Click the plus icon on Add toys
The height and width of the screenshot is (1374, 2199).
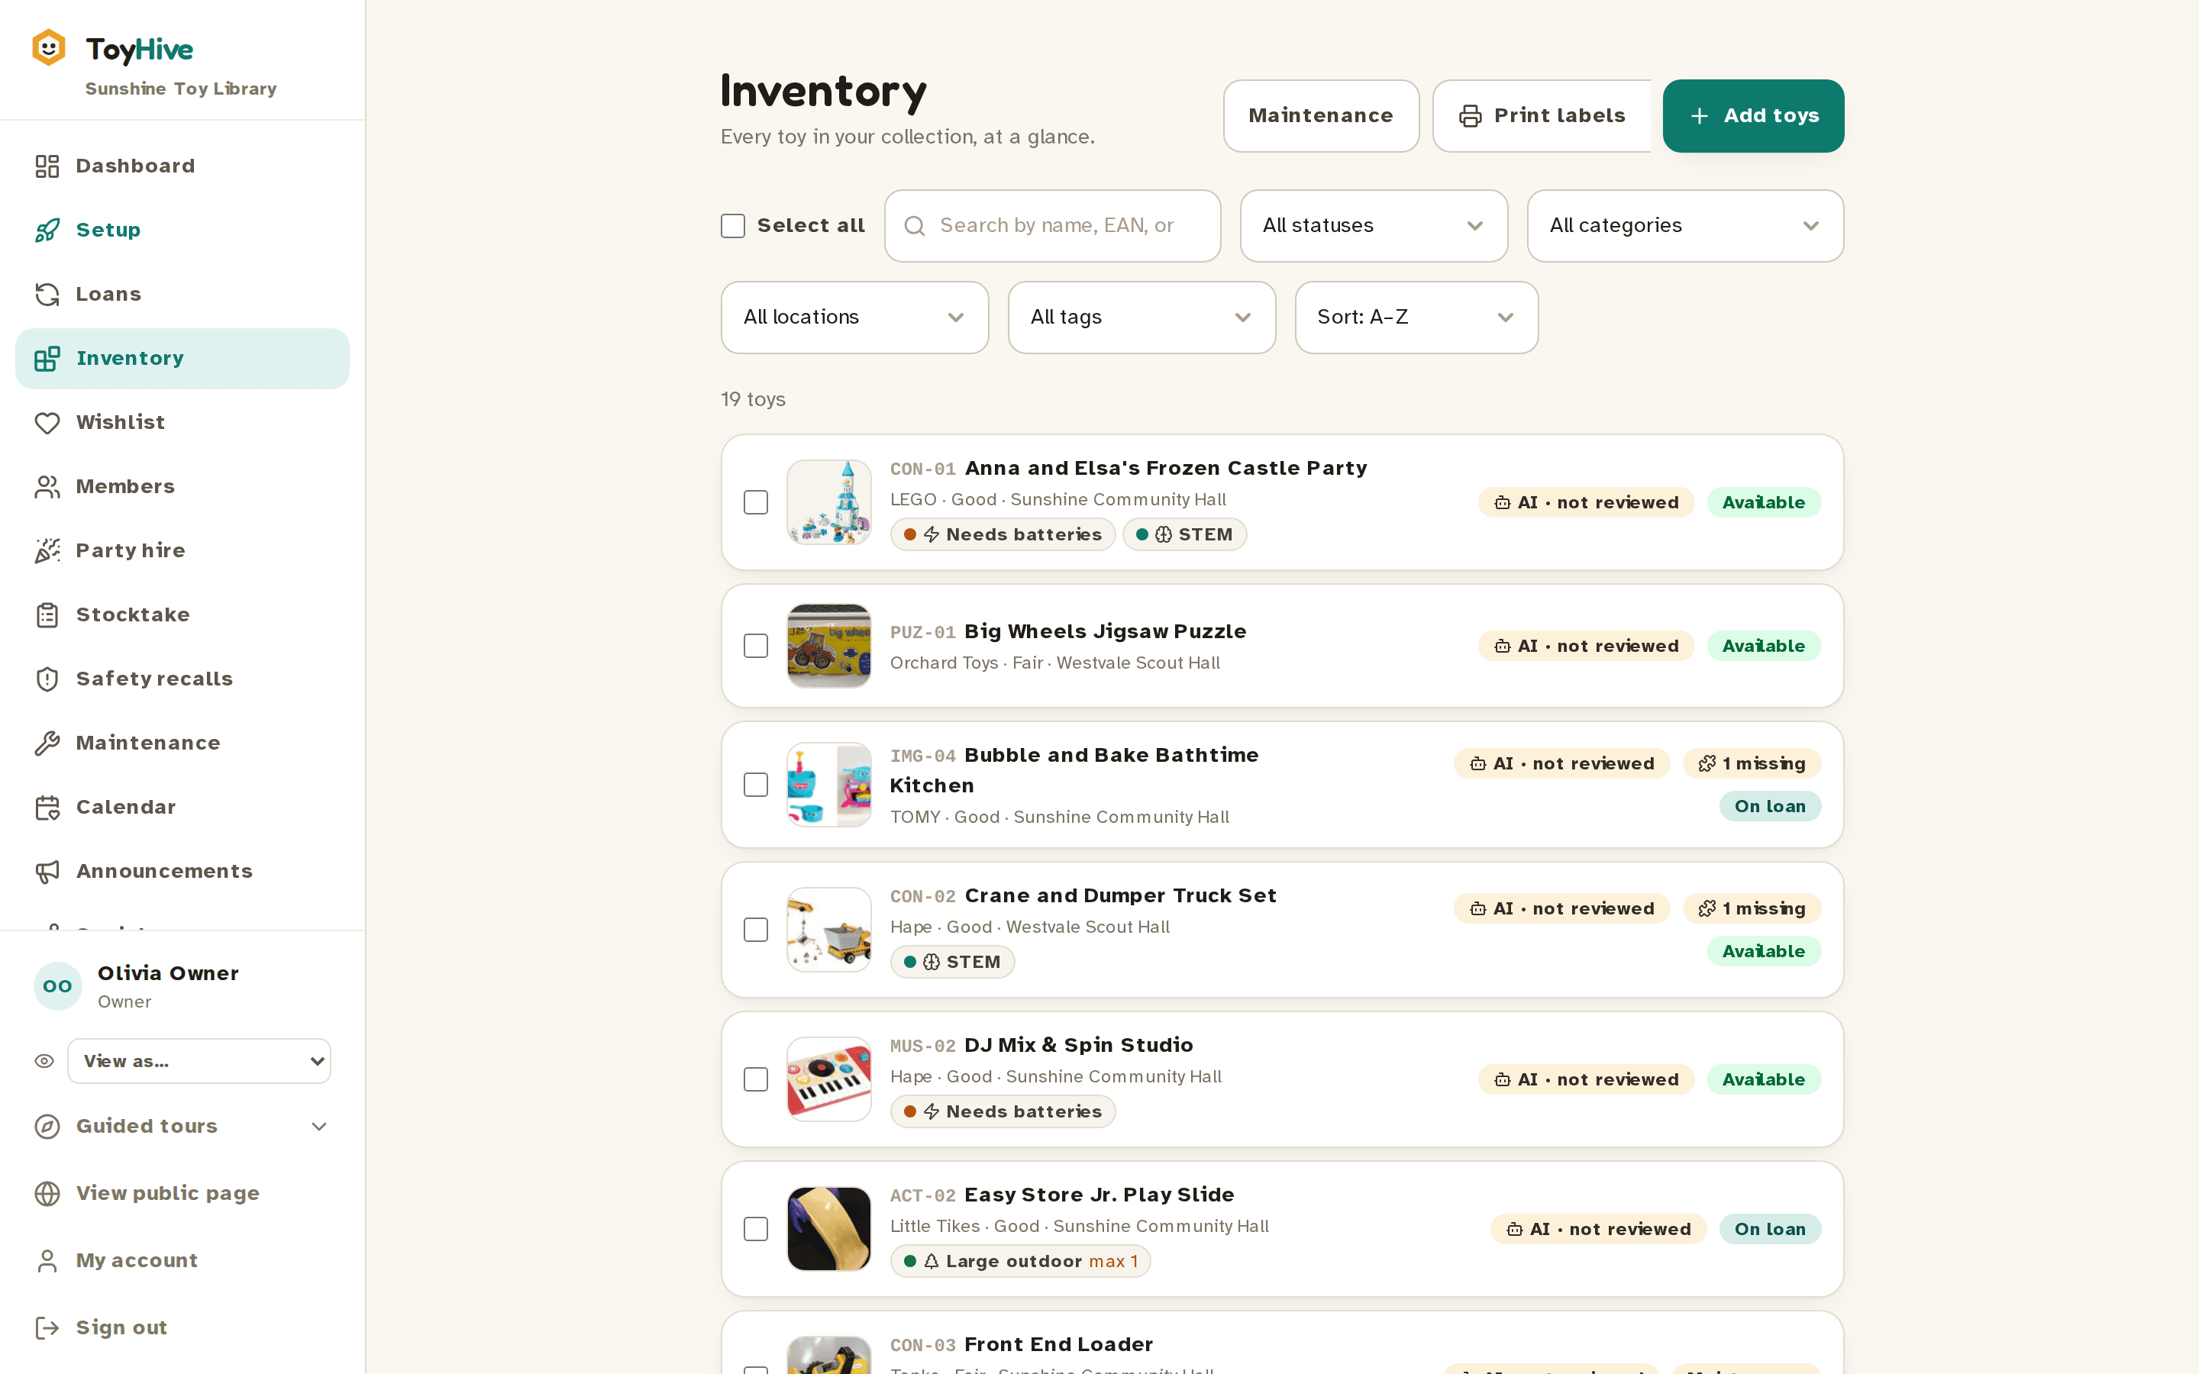[x=1699, y=116]
